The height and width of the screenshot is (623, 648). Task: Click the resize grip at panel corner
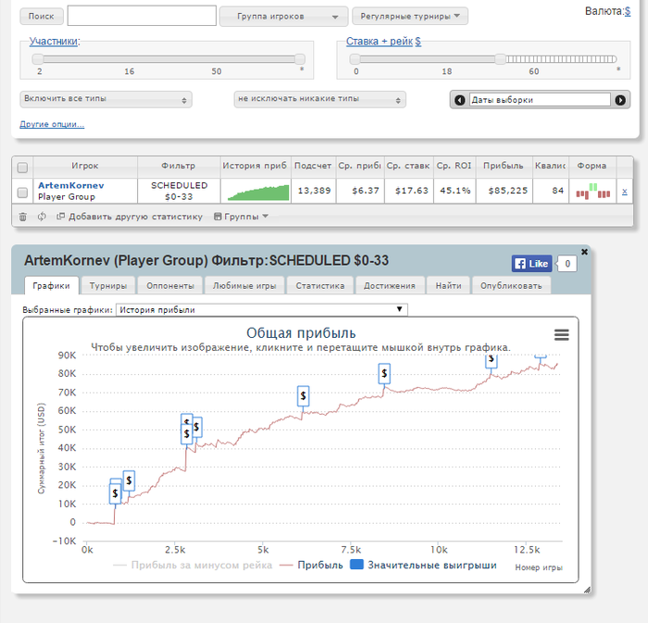pyautogui.click(x=587, y=590)
